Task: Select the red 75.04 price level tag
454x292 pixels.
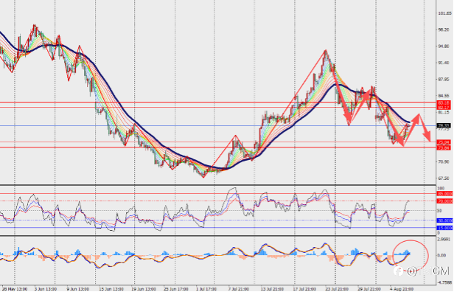Action: [x=444, y=142]
